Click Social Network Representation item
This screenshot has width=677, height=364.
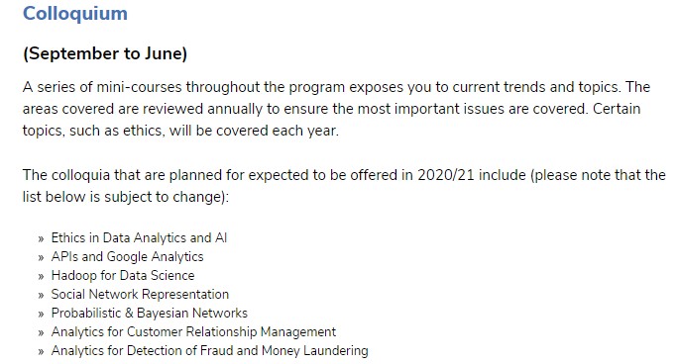(x=141, y=294)
